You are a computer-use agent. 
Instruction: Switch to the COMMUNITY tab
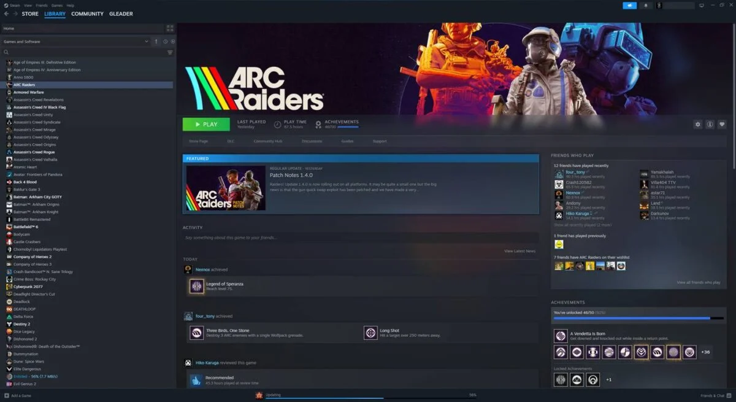click(86, 14)
